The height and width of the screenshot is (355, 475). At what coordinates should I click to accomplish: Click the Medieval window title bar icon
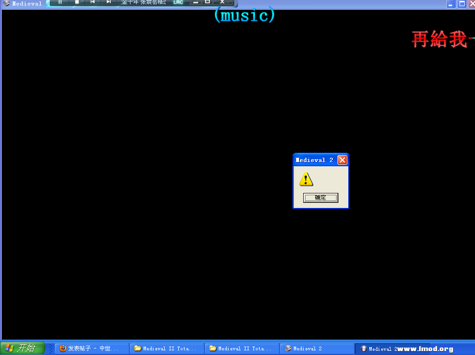[x=7, y=4]
